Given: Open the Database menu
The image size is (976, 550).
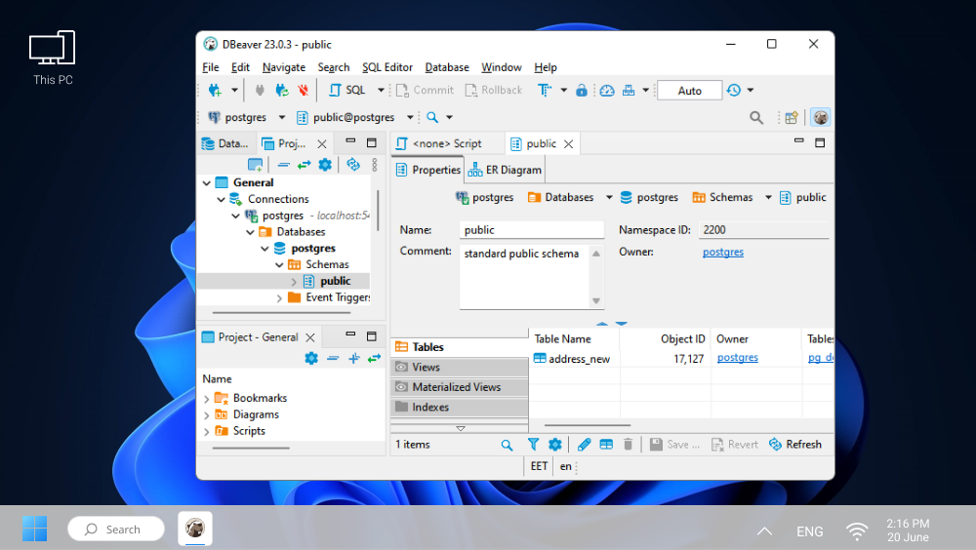Looking at the screenshot, I should tap(447, 67).
